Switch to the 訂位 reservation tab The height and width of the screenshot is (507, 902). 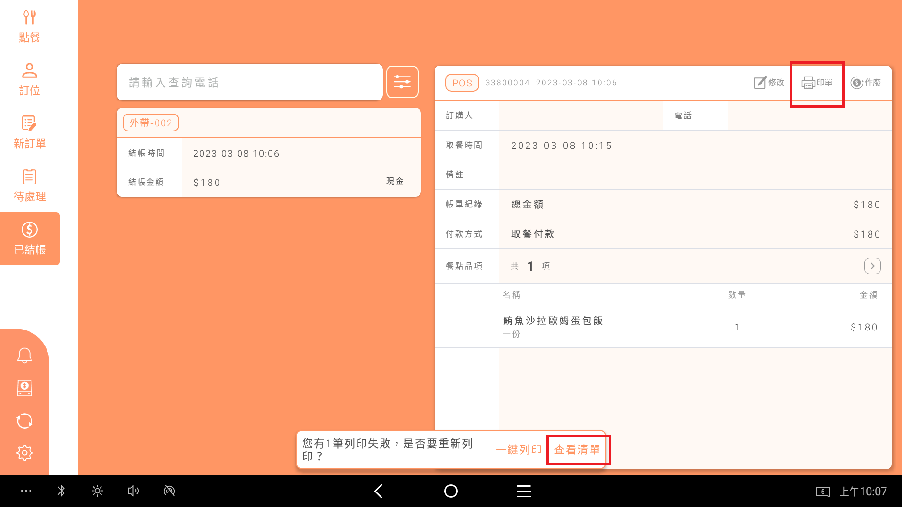(x=30, y=79)
